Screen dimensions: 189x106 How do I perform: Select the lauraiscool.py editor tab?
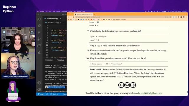tap(53, 19)
